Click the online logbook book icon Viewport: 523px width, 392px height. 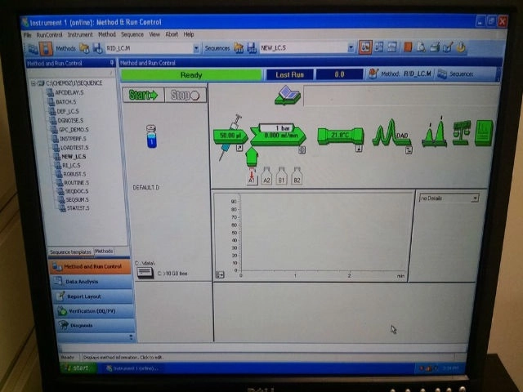pos(288,96)
